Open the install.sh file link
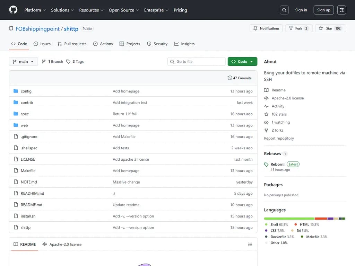This screenshot has width=355, height=266. [x=28, y=216]
